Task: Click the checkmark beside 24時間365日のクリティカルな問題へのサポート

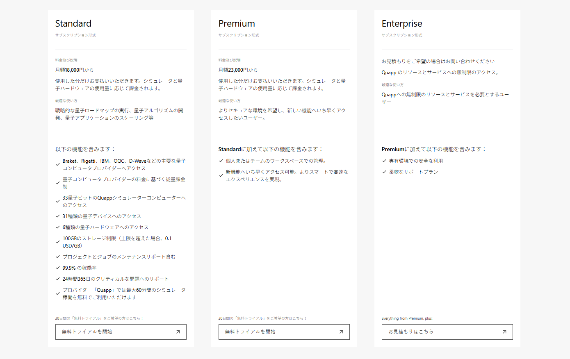Action: point(58,279)
